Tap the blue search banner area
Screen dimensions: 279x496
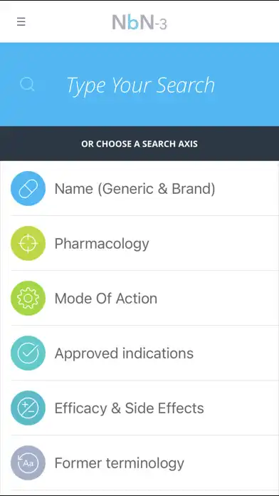pyautogui.click(x=139, y=84)
